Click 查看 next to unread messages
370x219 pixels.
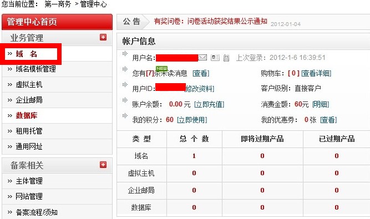coord(201,73)
